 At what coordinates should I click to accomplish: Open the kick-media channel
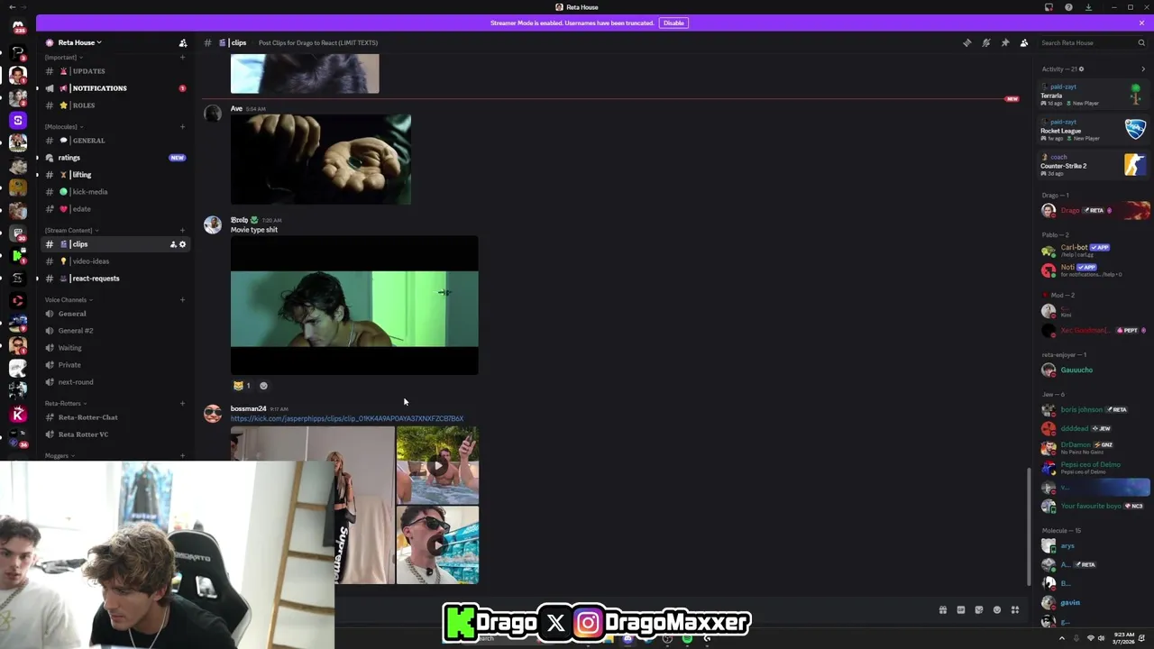pos(114,192)
